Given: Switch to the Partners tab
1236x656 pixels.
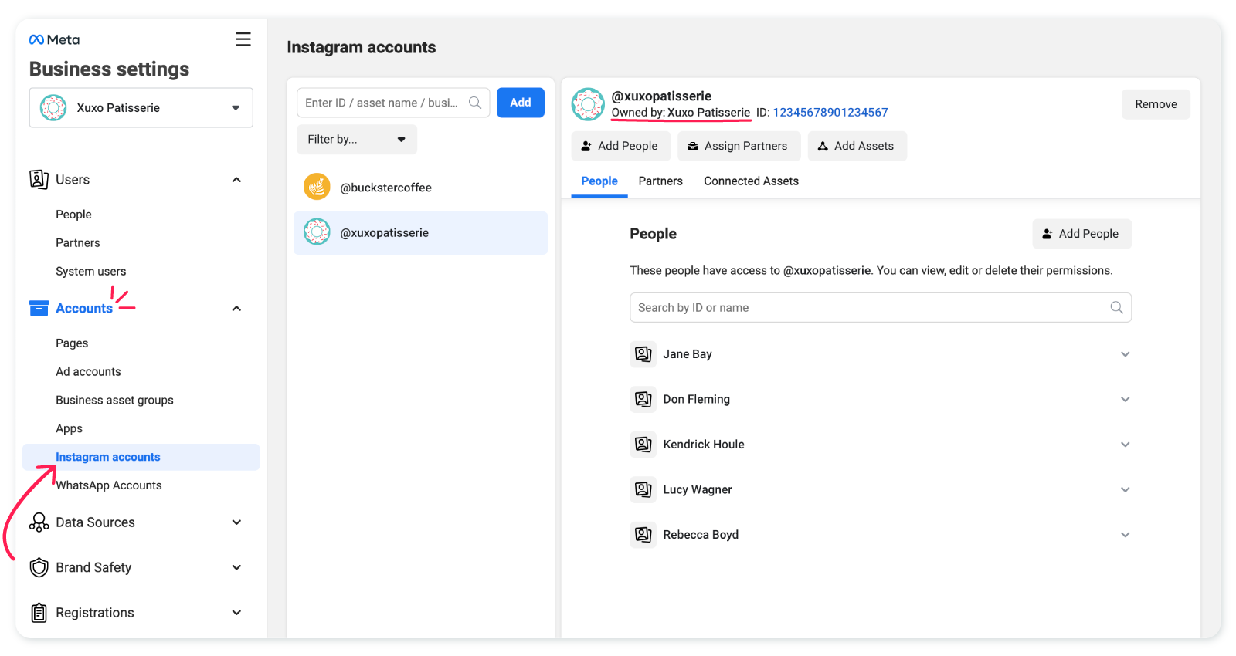Looking at the screenshot, I should coord(660,181).
